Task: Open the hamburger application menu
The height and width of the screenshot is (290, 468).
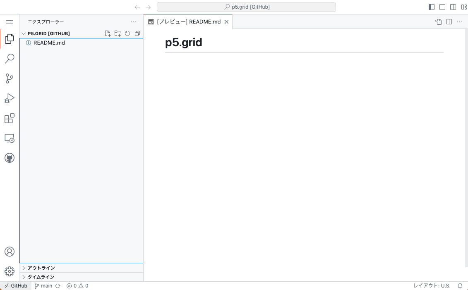Action: [x=10, y=22]
